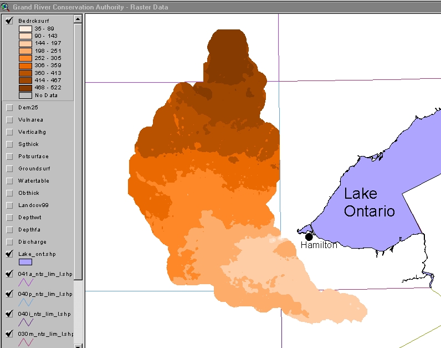This screenshot has height=348, width=441.
Task: Click the 468 - 522 legend swatch
Action: coord(25,88)
